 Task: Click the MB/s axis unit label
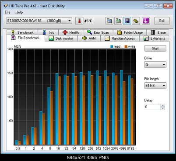[18, 46]
